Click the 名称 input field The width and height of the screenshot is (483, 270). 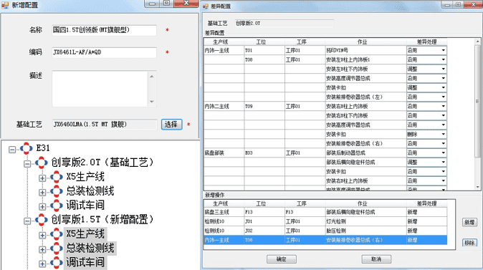104,30
